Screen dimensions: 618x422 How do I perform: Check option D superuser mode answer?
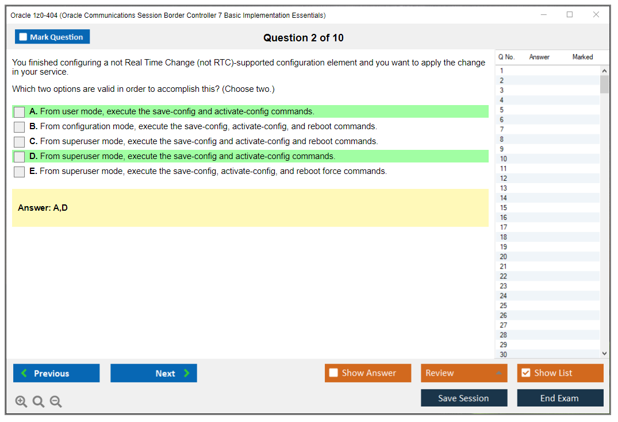coord(20,157)
